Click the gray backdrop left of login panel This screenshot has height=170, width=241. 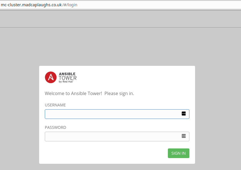pos(19,114)
